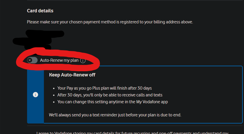244x134 pixels.
Task: Open info icon beside Auto-Renew my plan
Action: [83, 60]
